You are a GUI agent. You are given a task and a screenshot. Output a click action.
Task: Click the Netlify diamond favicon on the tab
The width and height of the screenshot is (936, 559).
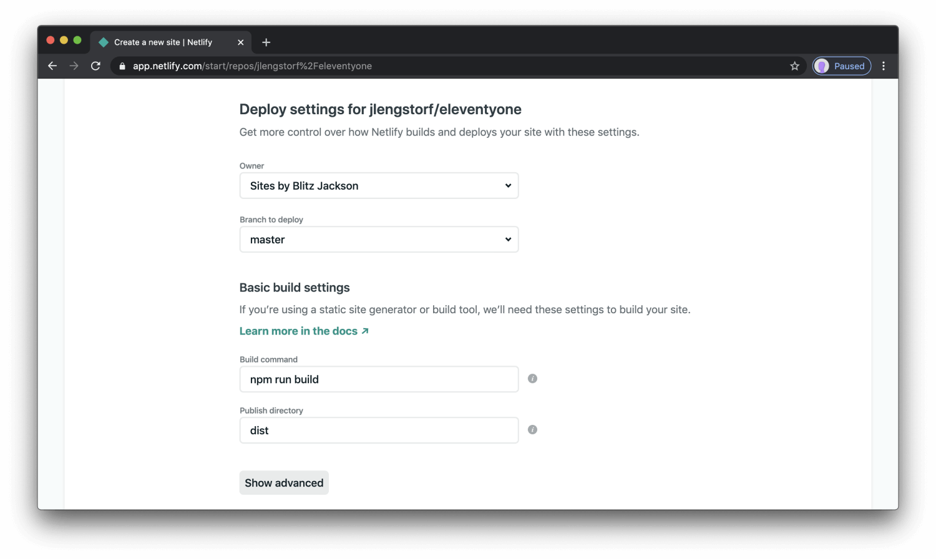(x=104, y=42)
